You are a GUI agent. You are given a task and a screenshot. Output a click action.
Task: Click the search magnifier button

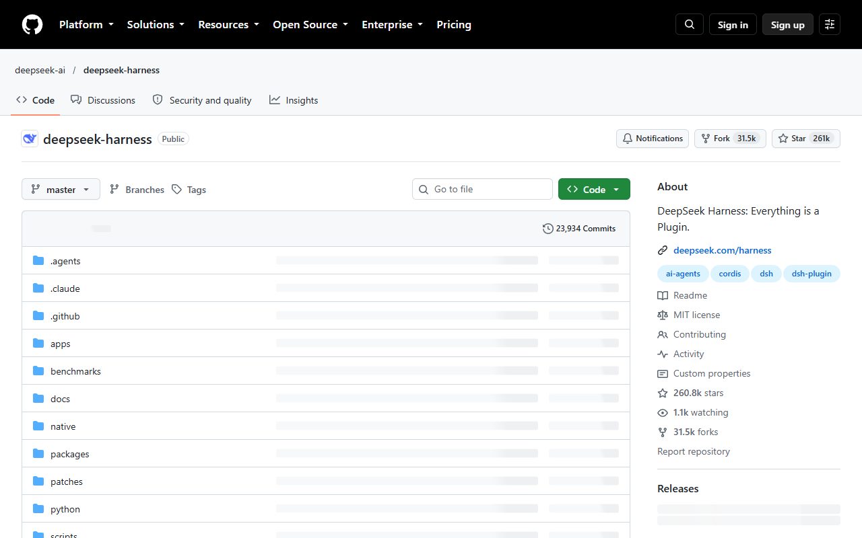point(690,25)
